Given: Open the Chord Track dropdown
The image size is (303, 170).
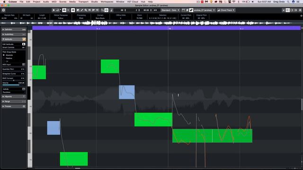Looking at the screenshot, I should pos(226,10).
